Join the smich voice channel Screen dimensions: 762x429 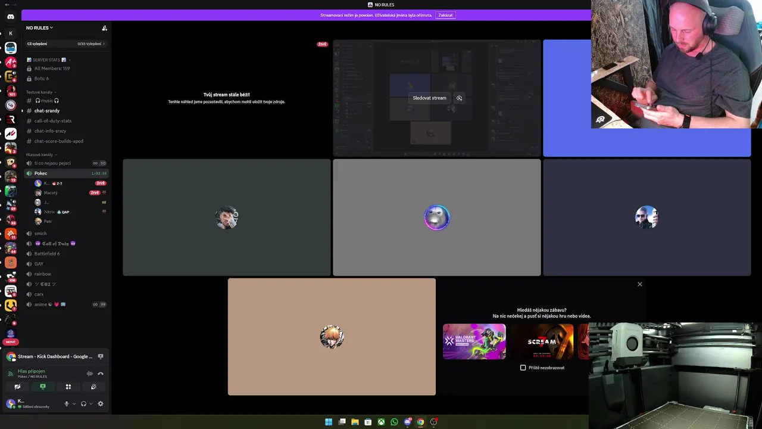65,234
